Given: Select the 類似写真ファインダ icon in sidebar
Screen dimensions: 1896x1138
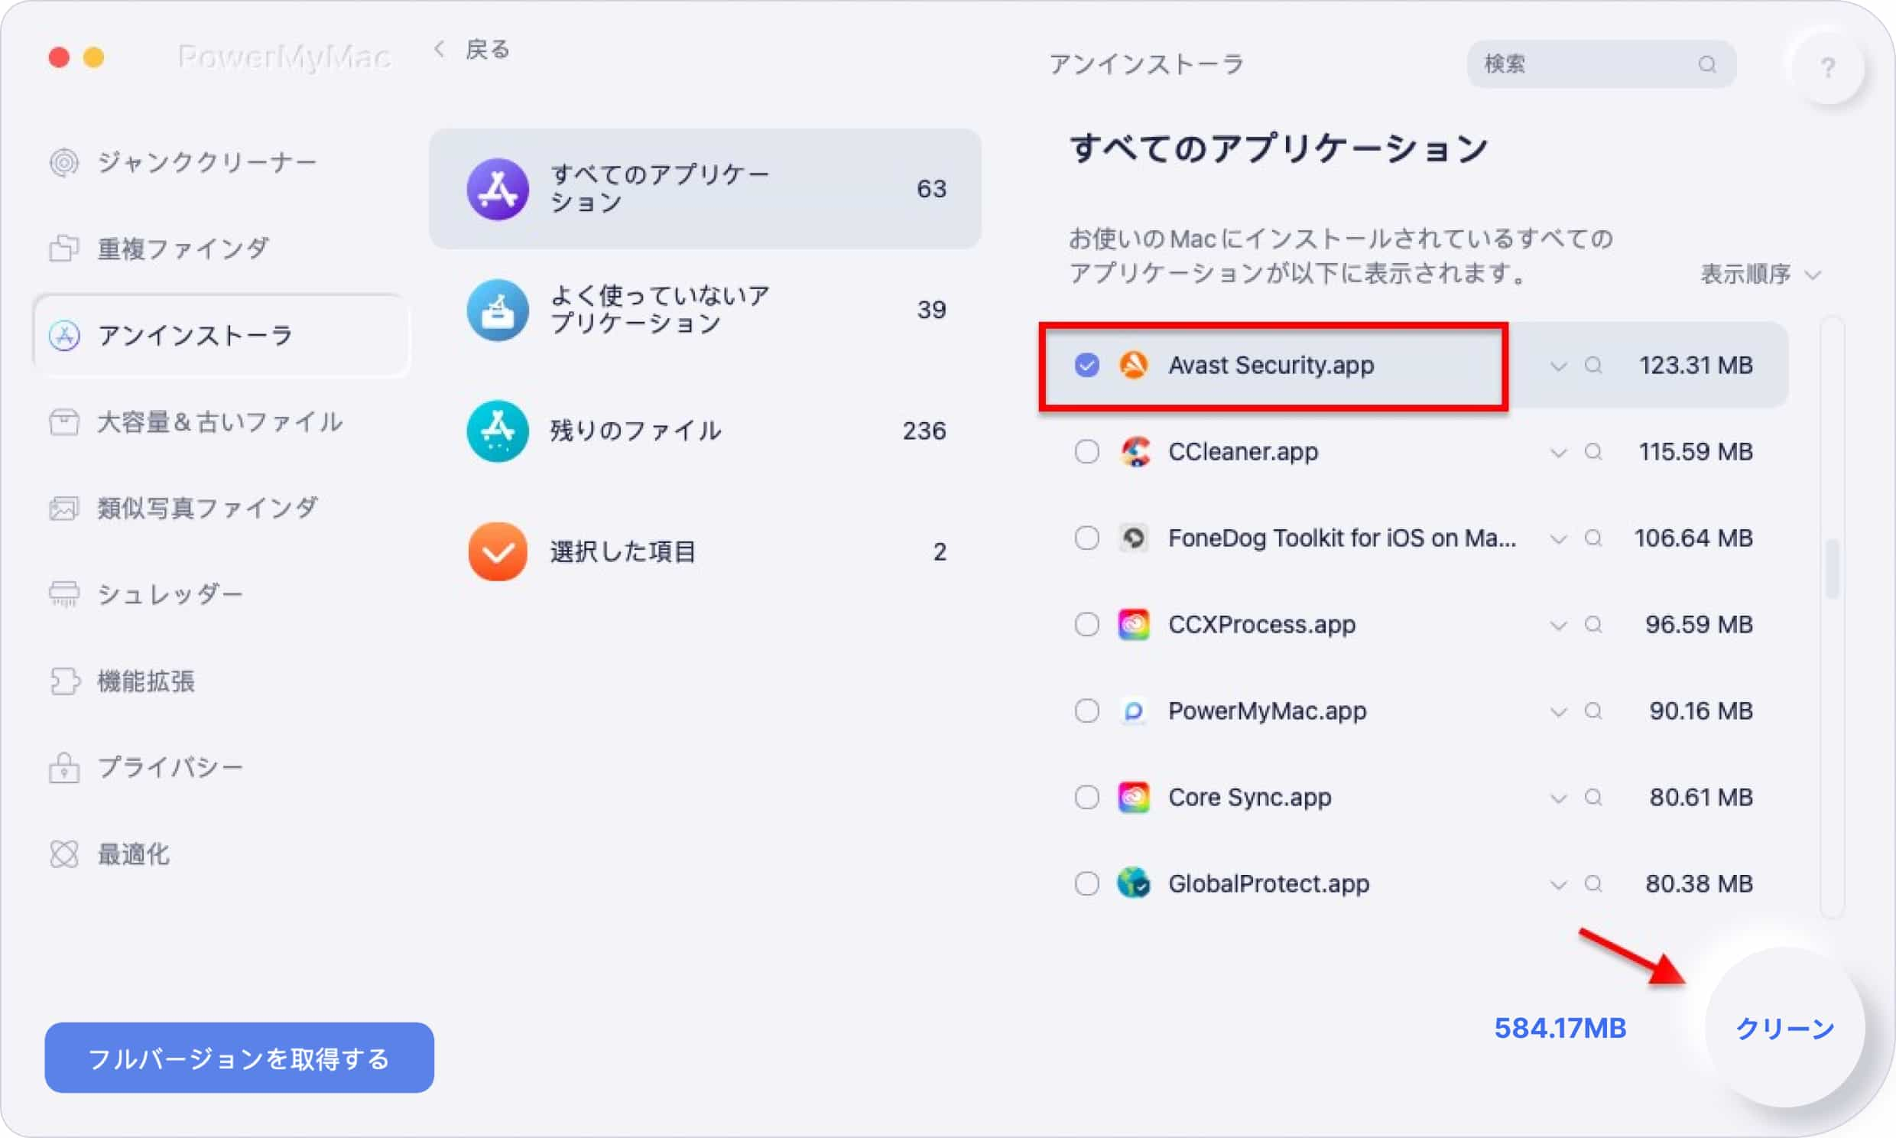Looking at the screenshot, I should [x=65, y=508].
